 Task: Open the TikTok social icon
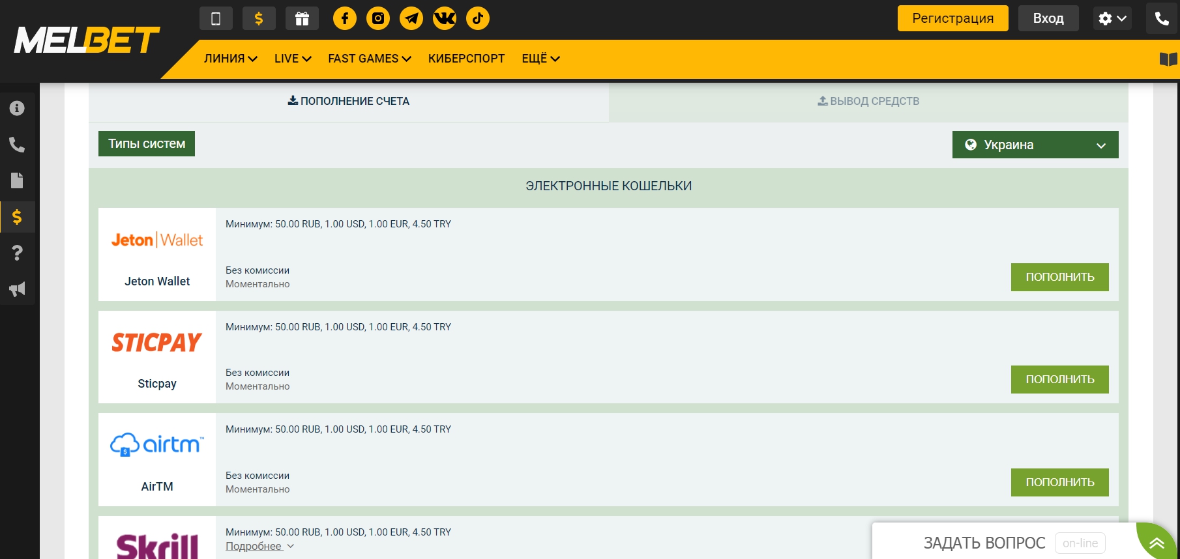478,18
